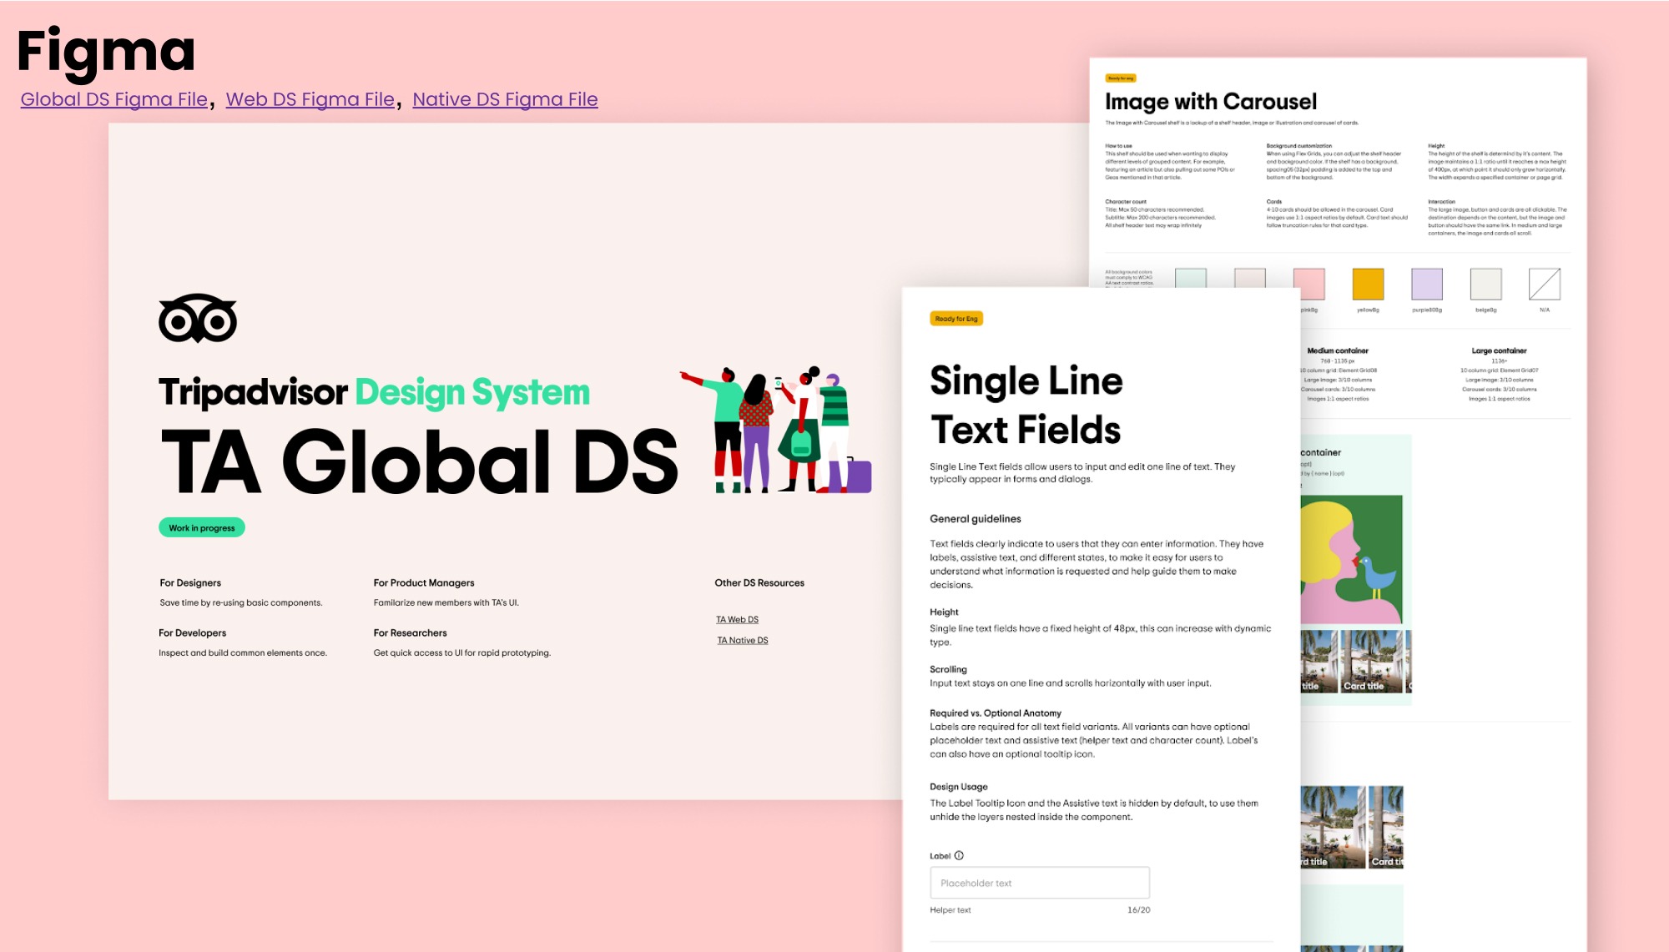Click the Work in progress badge

[x=201, y=527]
